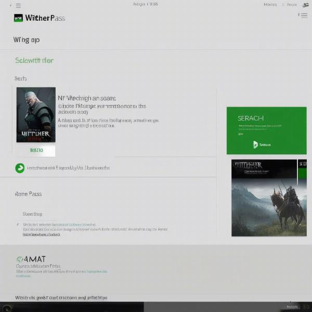Open the 'Mocerg' item in the top bar
Screen dimensions: 312x312
tap(270, 5)
